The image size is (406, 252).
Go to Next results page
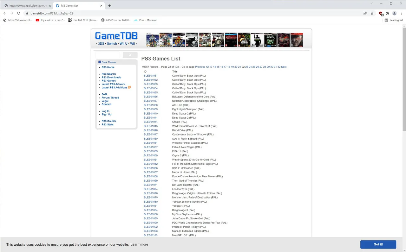(284, 67)
